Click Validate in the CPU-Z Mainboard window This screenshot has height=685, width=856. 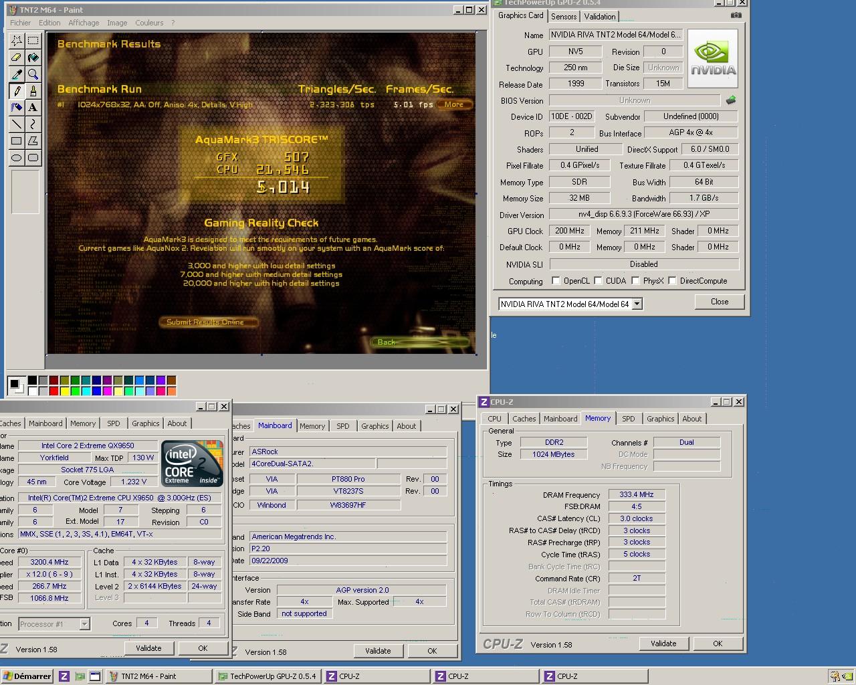[x=378, y=651]
